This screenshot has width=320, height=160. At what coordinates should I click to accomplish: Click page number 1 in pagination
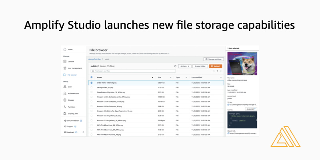217,71
